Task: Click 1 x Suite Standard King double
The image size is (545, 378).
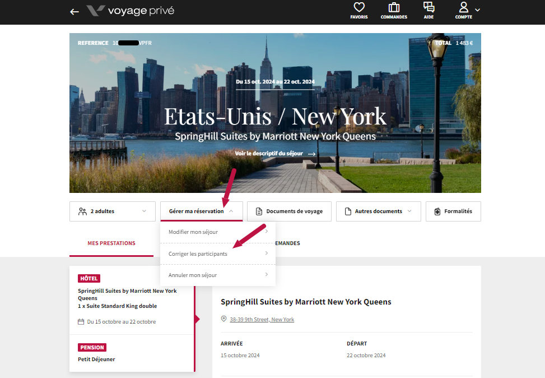Action: click(117, 306)
